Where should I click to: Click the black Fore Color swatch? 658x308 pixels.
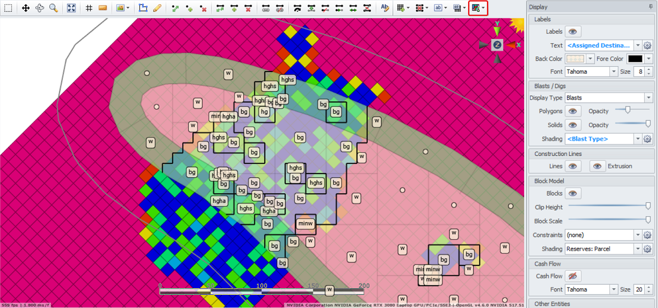pyautogui.click(x=635, y=59)
